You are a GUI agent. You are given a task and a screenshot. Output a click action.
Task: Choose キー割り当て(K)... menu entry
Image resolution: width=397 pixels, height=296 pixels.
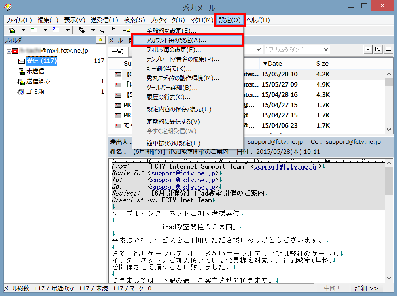[x=187, y=68]
